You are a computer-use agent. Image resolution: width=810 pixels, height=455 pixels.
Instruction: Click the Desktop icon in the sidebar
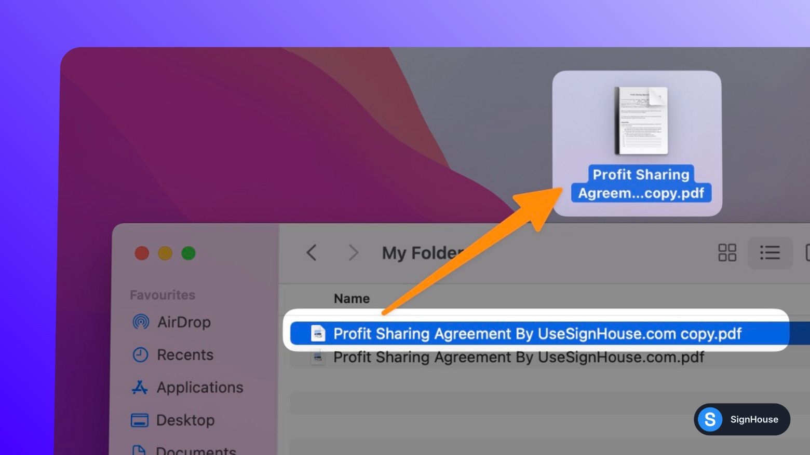(x=139, y=420)
